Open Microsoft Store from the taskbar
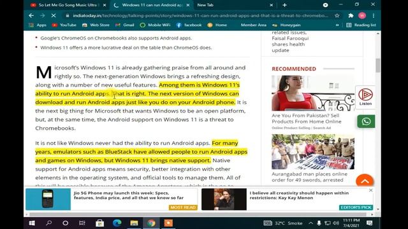This screenshot has height=229, width=408. [x=99, y=223]
